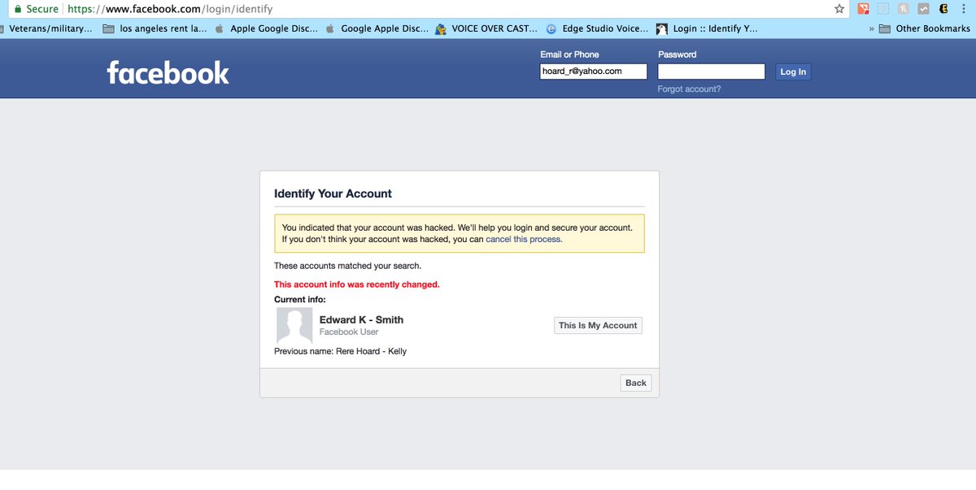Viewport: 976px width, 490px height.
Task: Click the Facebook User label
Action: [349, 332]
